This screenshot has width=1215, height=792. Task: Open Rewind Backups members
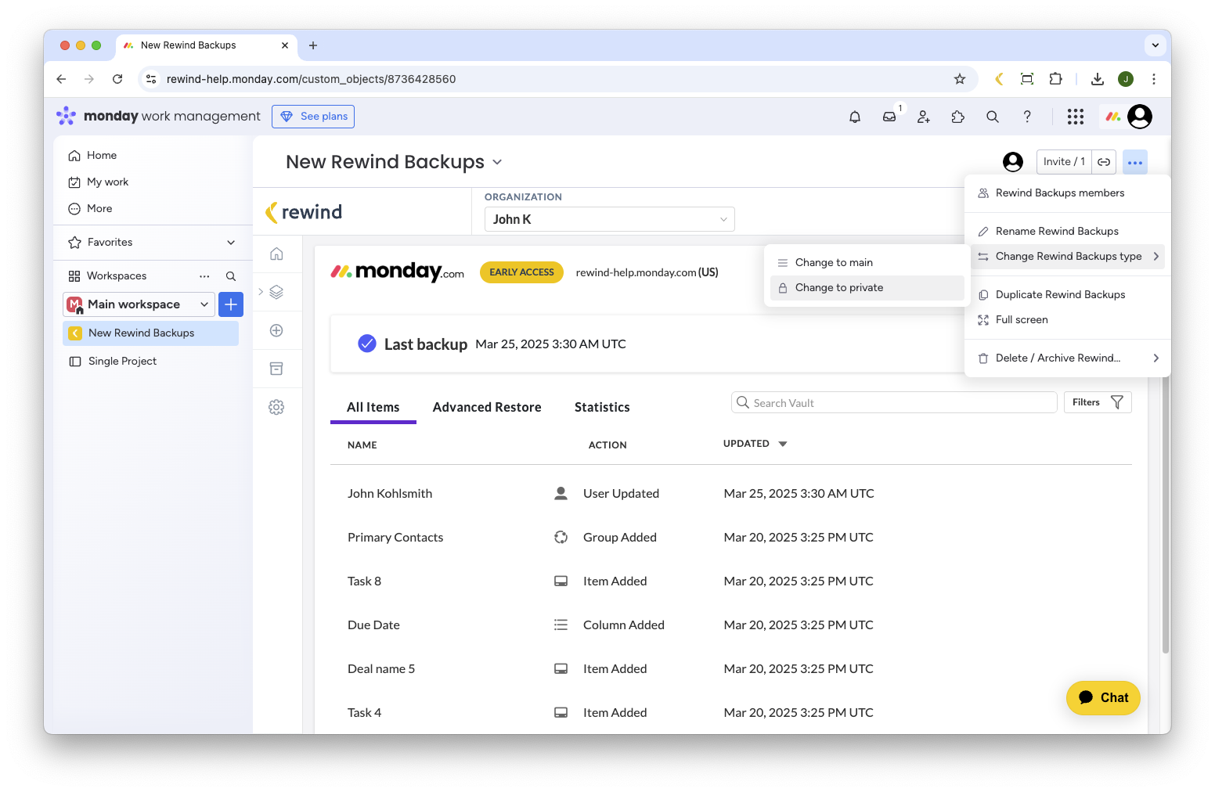[1068, 193]
